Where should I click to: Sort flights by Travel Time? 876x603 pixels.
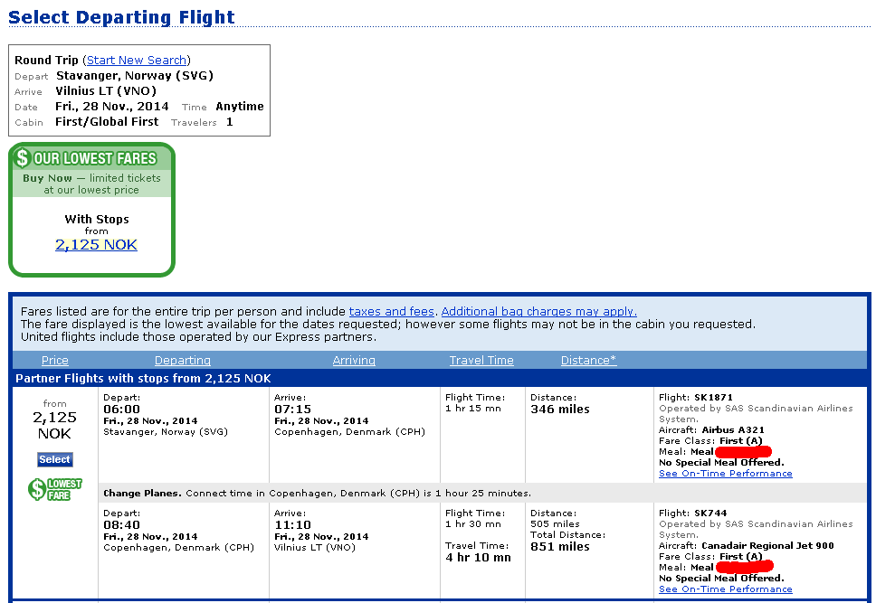coord(481,360)
